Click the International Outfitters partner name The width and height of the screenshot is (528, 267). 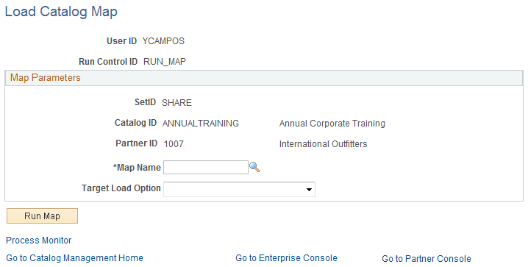(324, 144)
